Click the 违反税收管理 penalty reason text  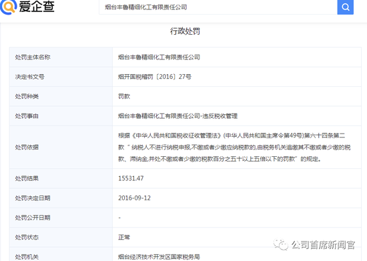(220, 116)
